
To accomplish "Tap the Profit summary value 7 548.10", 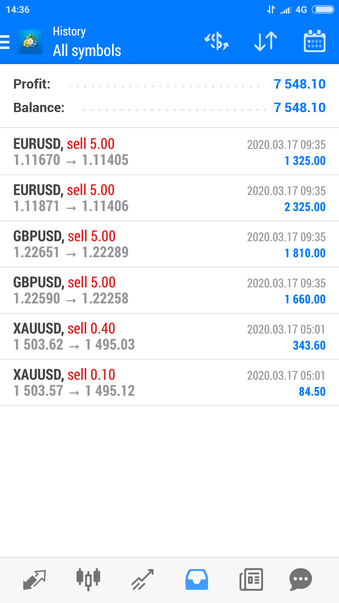I will click(x=299, y=84).
